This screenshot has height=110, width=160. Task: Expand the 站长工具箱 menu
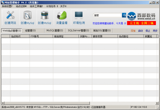point(36,6)
